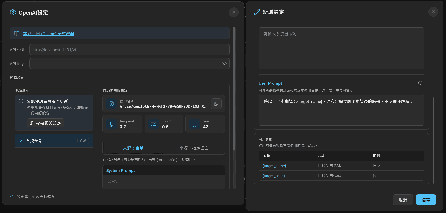Viewport: 446px width, 213px height.
Task: Click the 唯讀 badge on 系統預設
Action: click(x=83, y=141)
